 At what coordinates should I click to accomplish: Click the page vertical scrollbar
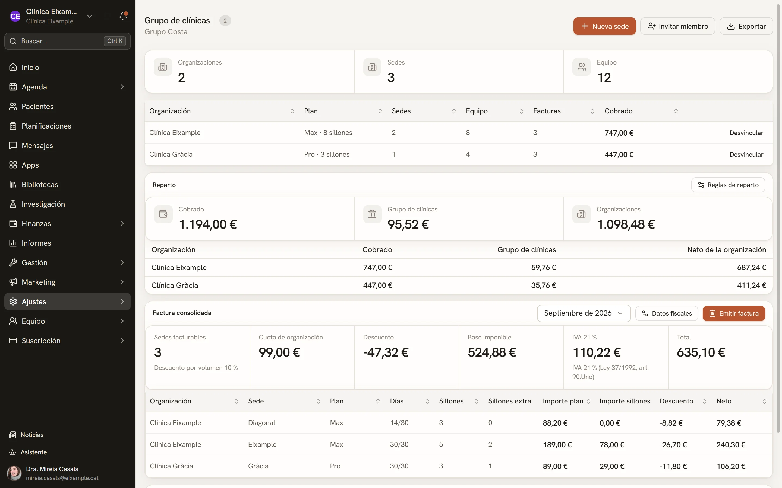(x=778, y=218)
